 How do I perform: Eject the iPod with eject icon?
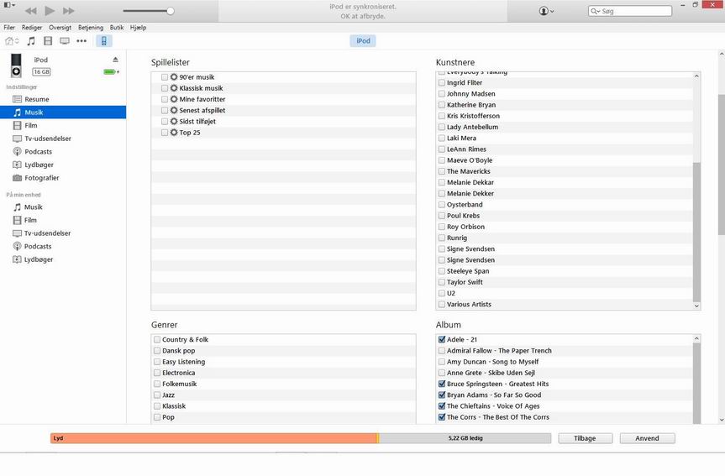pyautogui.click(x=116, y=60)
